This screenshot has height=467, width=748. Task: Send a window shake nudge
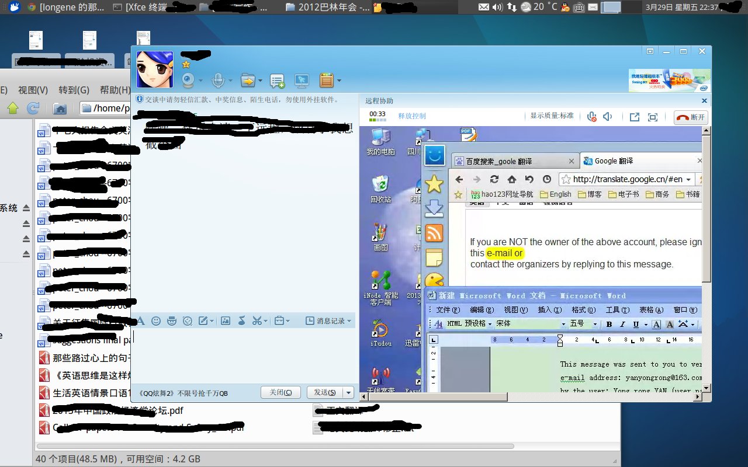click(x=188, y=320)
